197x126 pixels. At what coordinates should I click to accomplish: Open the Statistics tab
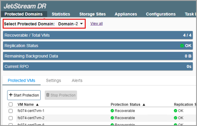pos(61,14)
